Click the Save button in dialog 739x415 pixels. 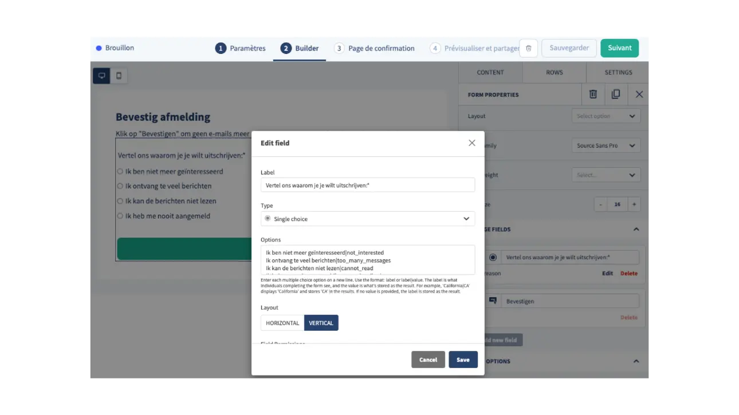click(x=463, y=359)
